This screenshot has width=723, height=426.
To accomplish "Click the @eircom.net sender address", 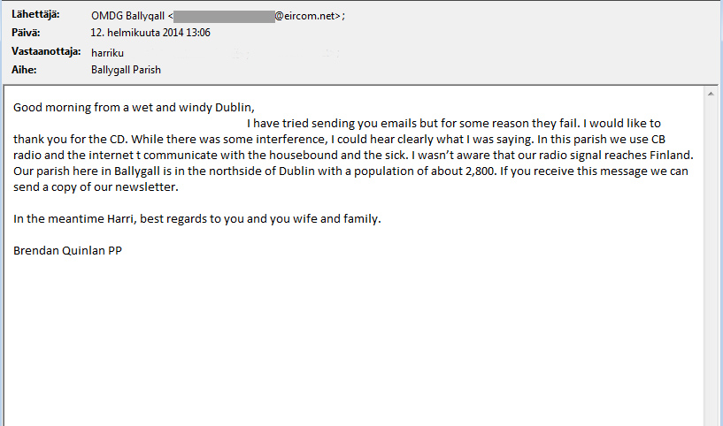I will coord(307,16).
